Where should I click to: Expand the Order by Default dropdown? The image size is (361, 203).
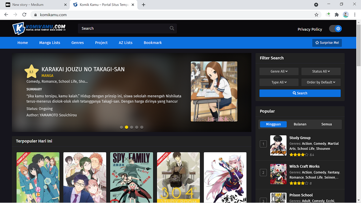coord(321,82)
